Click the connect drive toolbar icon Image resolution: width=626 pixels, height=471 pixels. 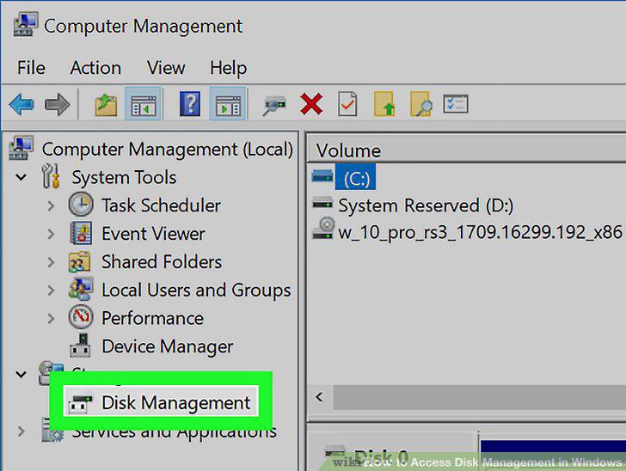[x=274, y=106]
